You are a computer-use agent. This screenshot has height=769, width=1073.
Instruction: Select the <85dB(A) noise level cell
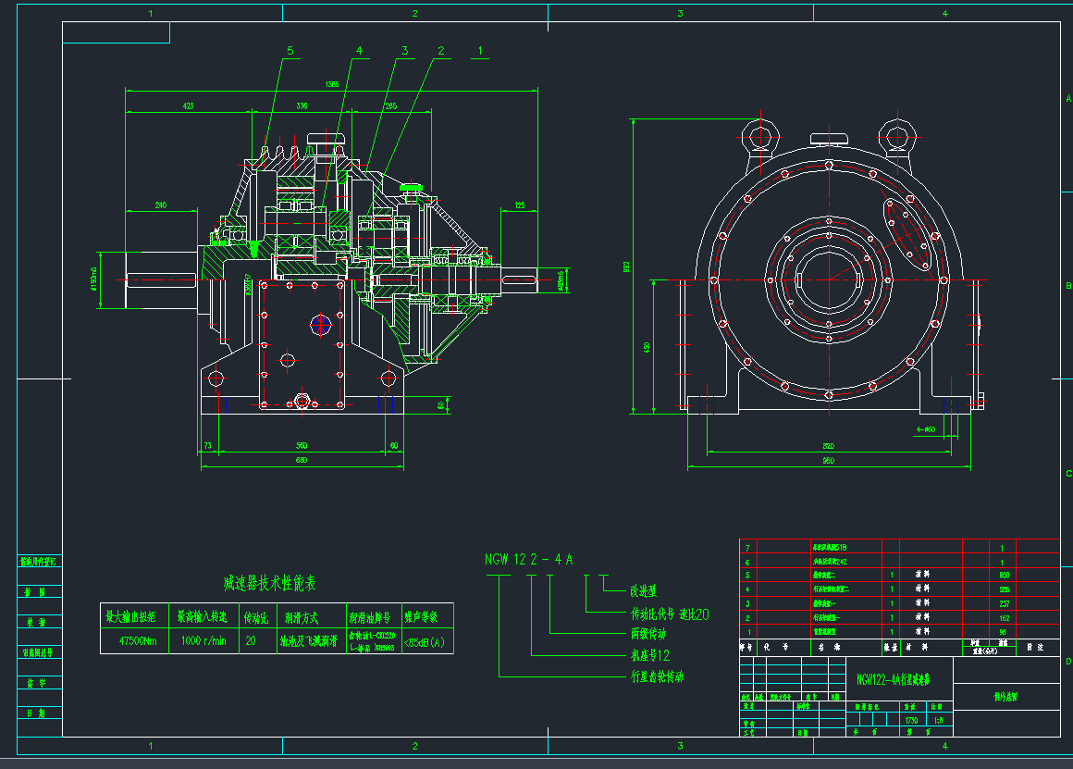[x=426, y=640]
